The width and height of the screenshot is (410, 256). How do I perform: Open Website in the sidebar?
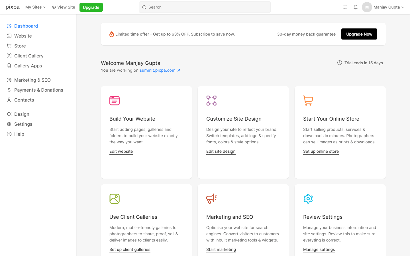(23, 36)
